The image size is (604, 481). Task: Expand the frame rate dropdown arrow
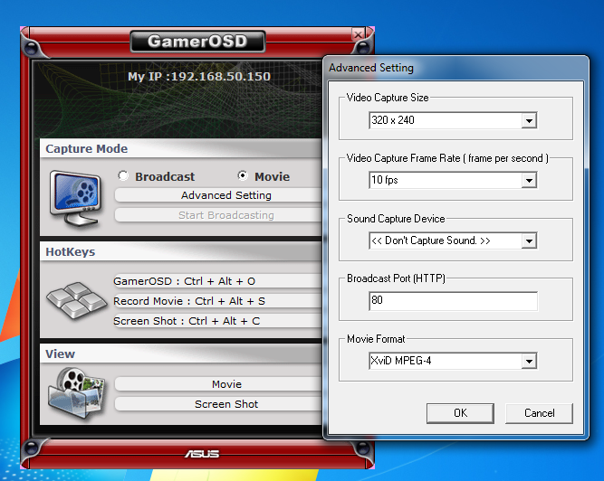pos(529,180)
